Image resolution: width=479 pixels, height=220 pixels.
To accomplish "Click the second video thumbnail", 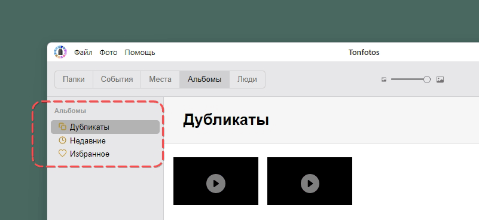I will point(310,181).
